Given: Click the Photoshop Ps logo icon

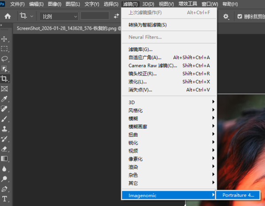Looking at the screenshot, I should 2,4.
